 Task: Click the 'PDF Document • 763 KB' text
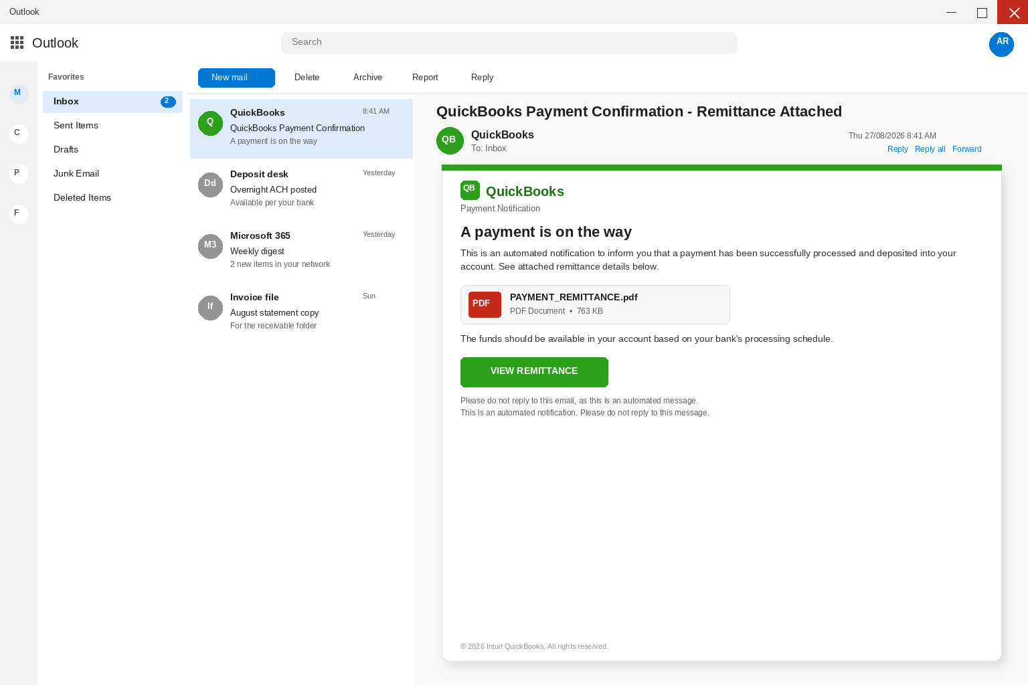coord(556,311)
